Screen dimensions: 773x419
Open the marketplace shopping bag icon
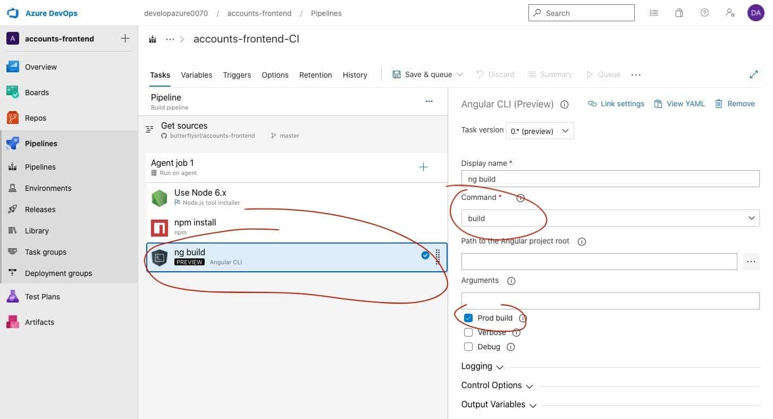[x=679, y=13]
